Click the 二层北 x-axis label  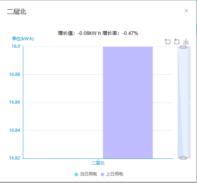point(98,163)
